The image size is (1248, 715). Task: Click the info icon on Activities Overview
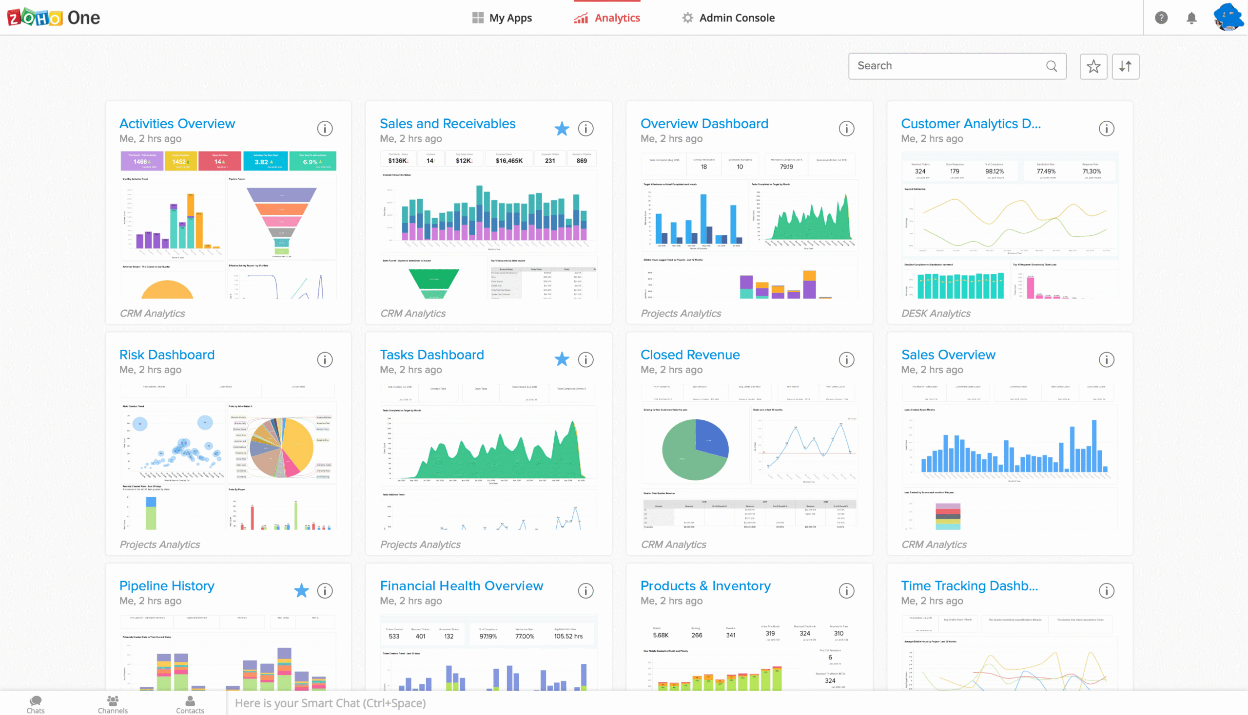pyautogui.click(x=324, y=128)
